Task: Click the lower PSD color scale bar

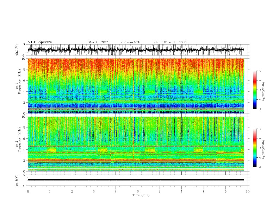Action: [255, 148]
